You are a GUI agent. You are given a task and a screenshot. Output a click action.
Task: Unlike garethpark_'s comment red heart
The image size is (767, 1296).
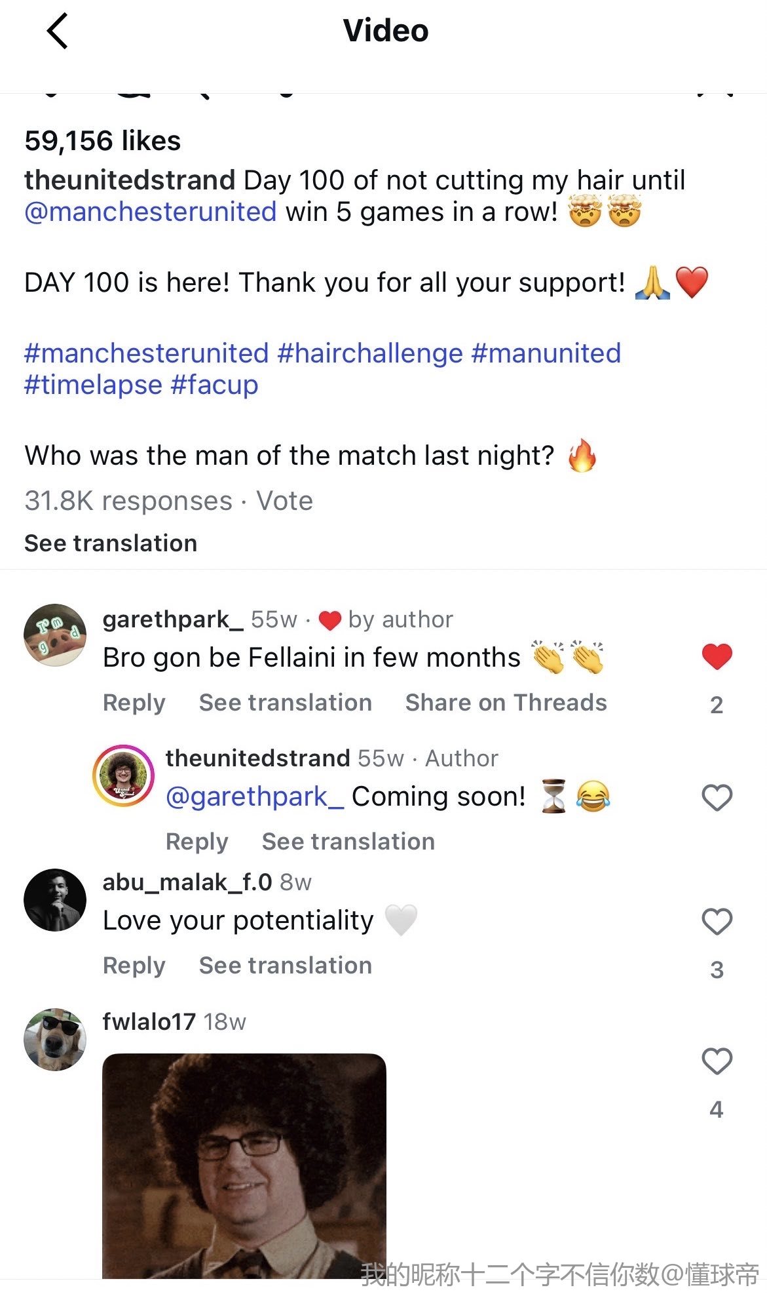[717, 656]
